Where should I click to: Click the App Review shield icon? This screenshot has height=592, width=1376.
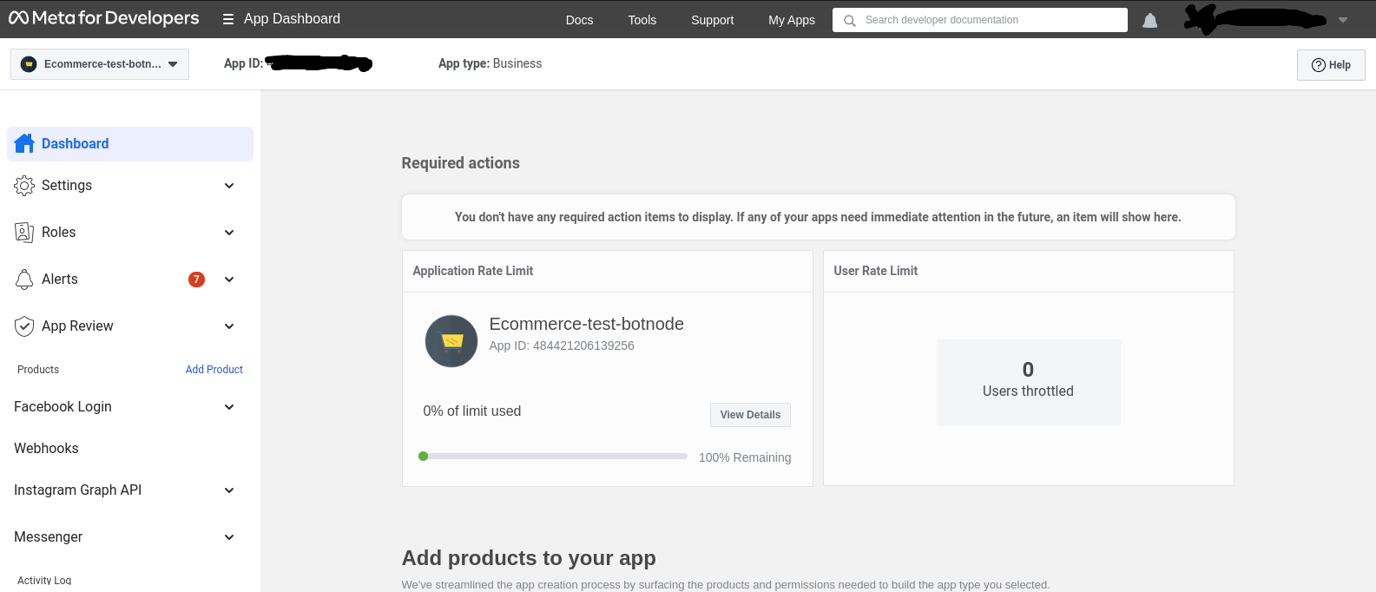(x=24, y=326)
